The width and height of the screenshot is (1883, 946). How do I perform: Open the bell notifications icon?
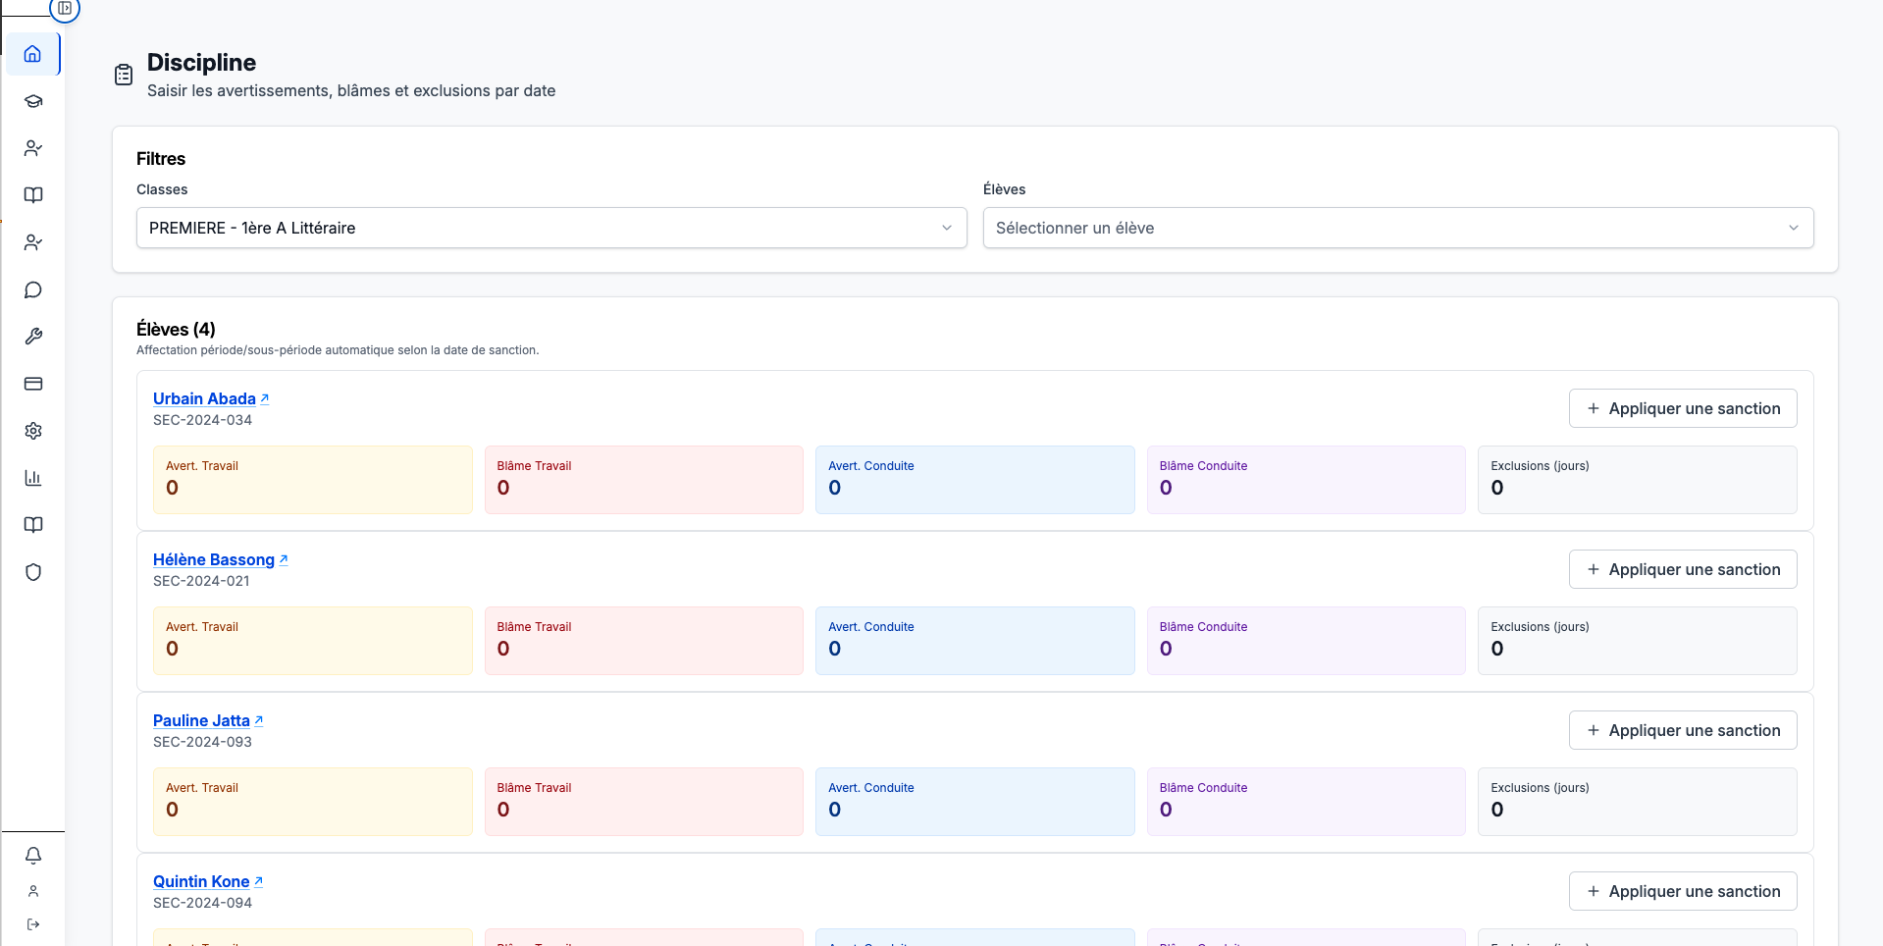coord(33,856)
